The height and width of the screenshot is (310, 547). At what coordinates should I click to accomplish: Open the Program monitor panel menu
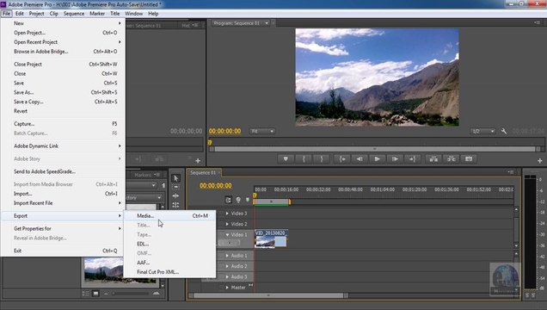(537, 22)
